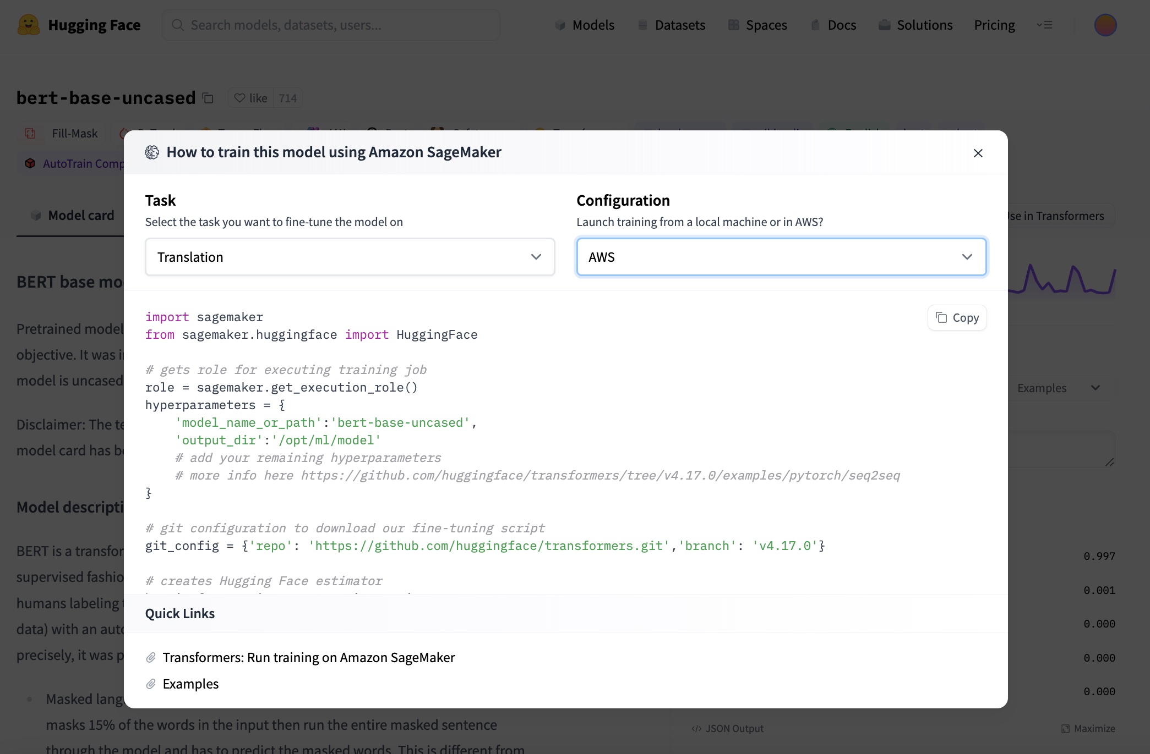Open the Pricing page link

[994, 25]
